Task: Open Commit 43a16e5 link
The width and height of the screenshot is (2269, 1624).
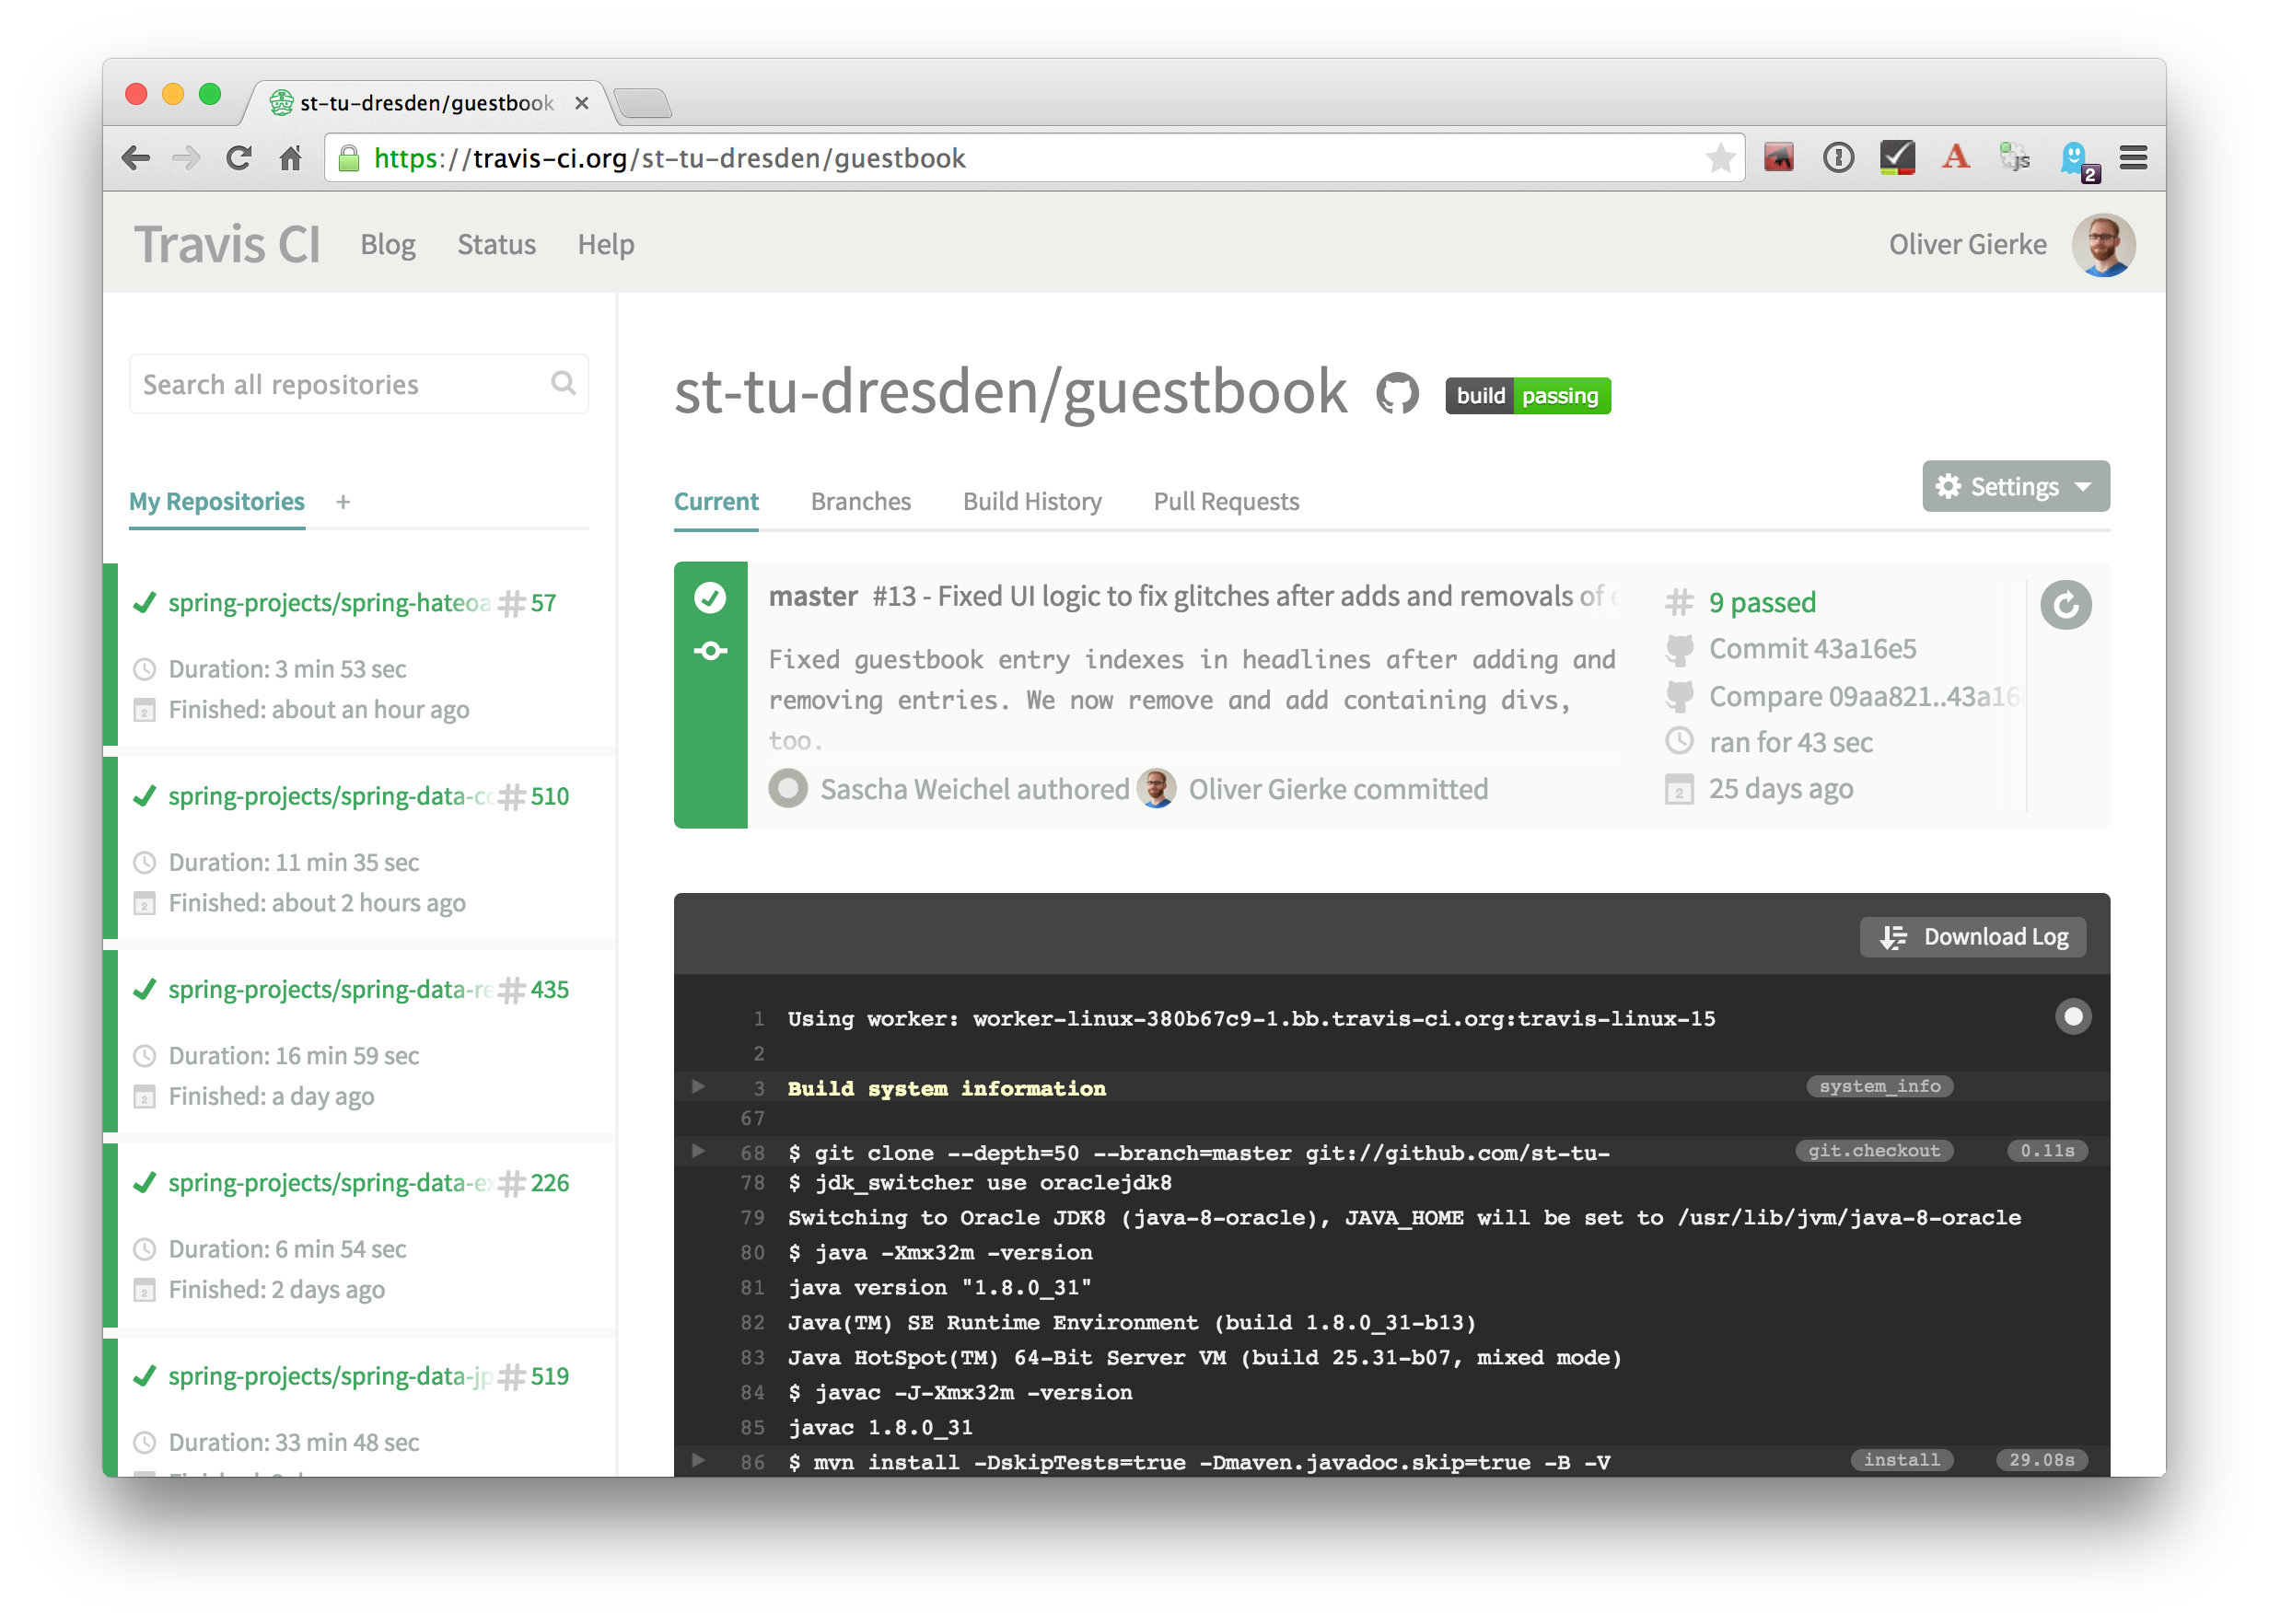Action: point(1812,649)
